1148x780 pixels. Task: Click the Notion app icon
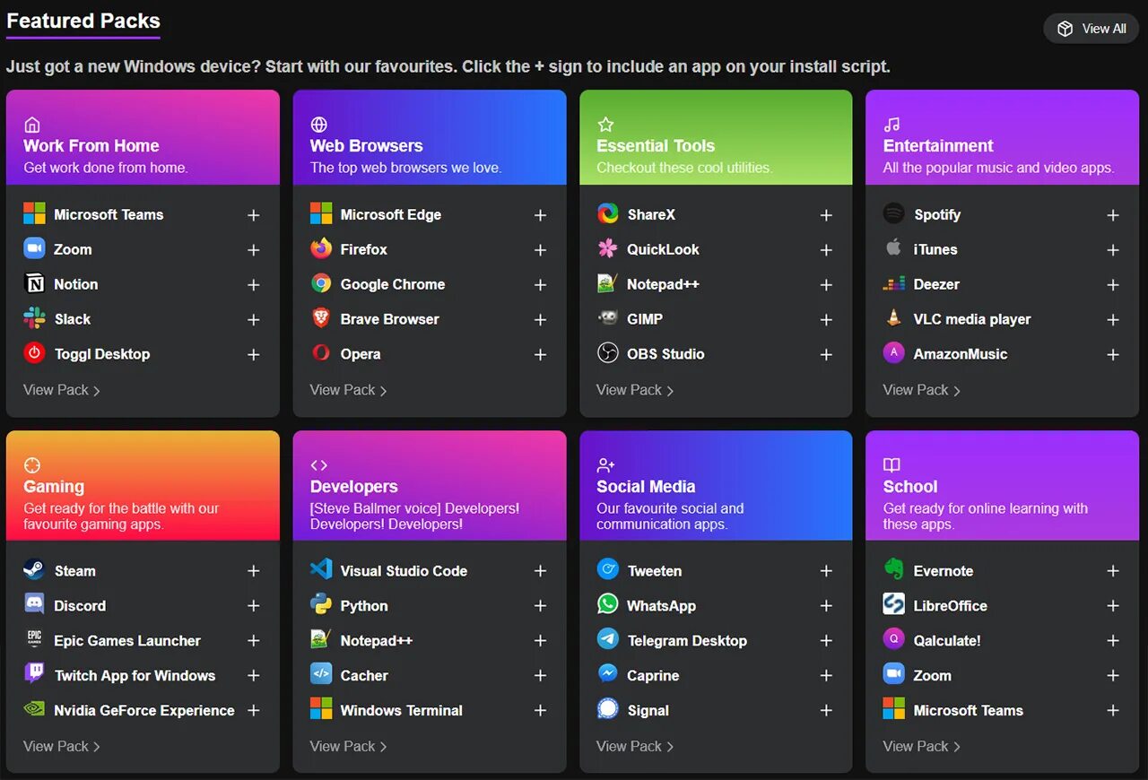pyautogui.click(x=34, y=284)
